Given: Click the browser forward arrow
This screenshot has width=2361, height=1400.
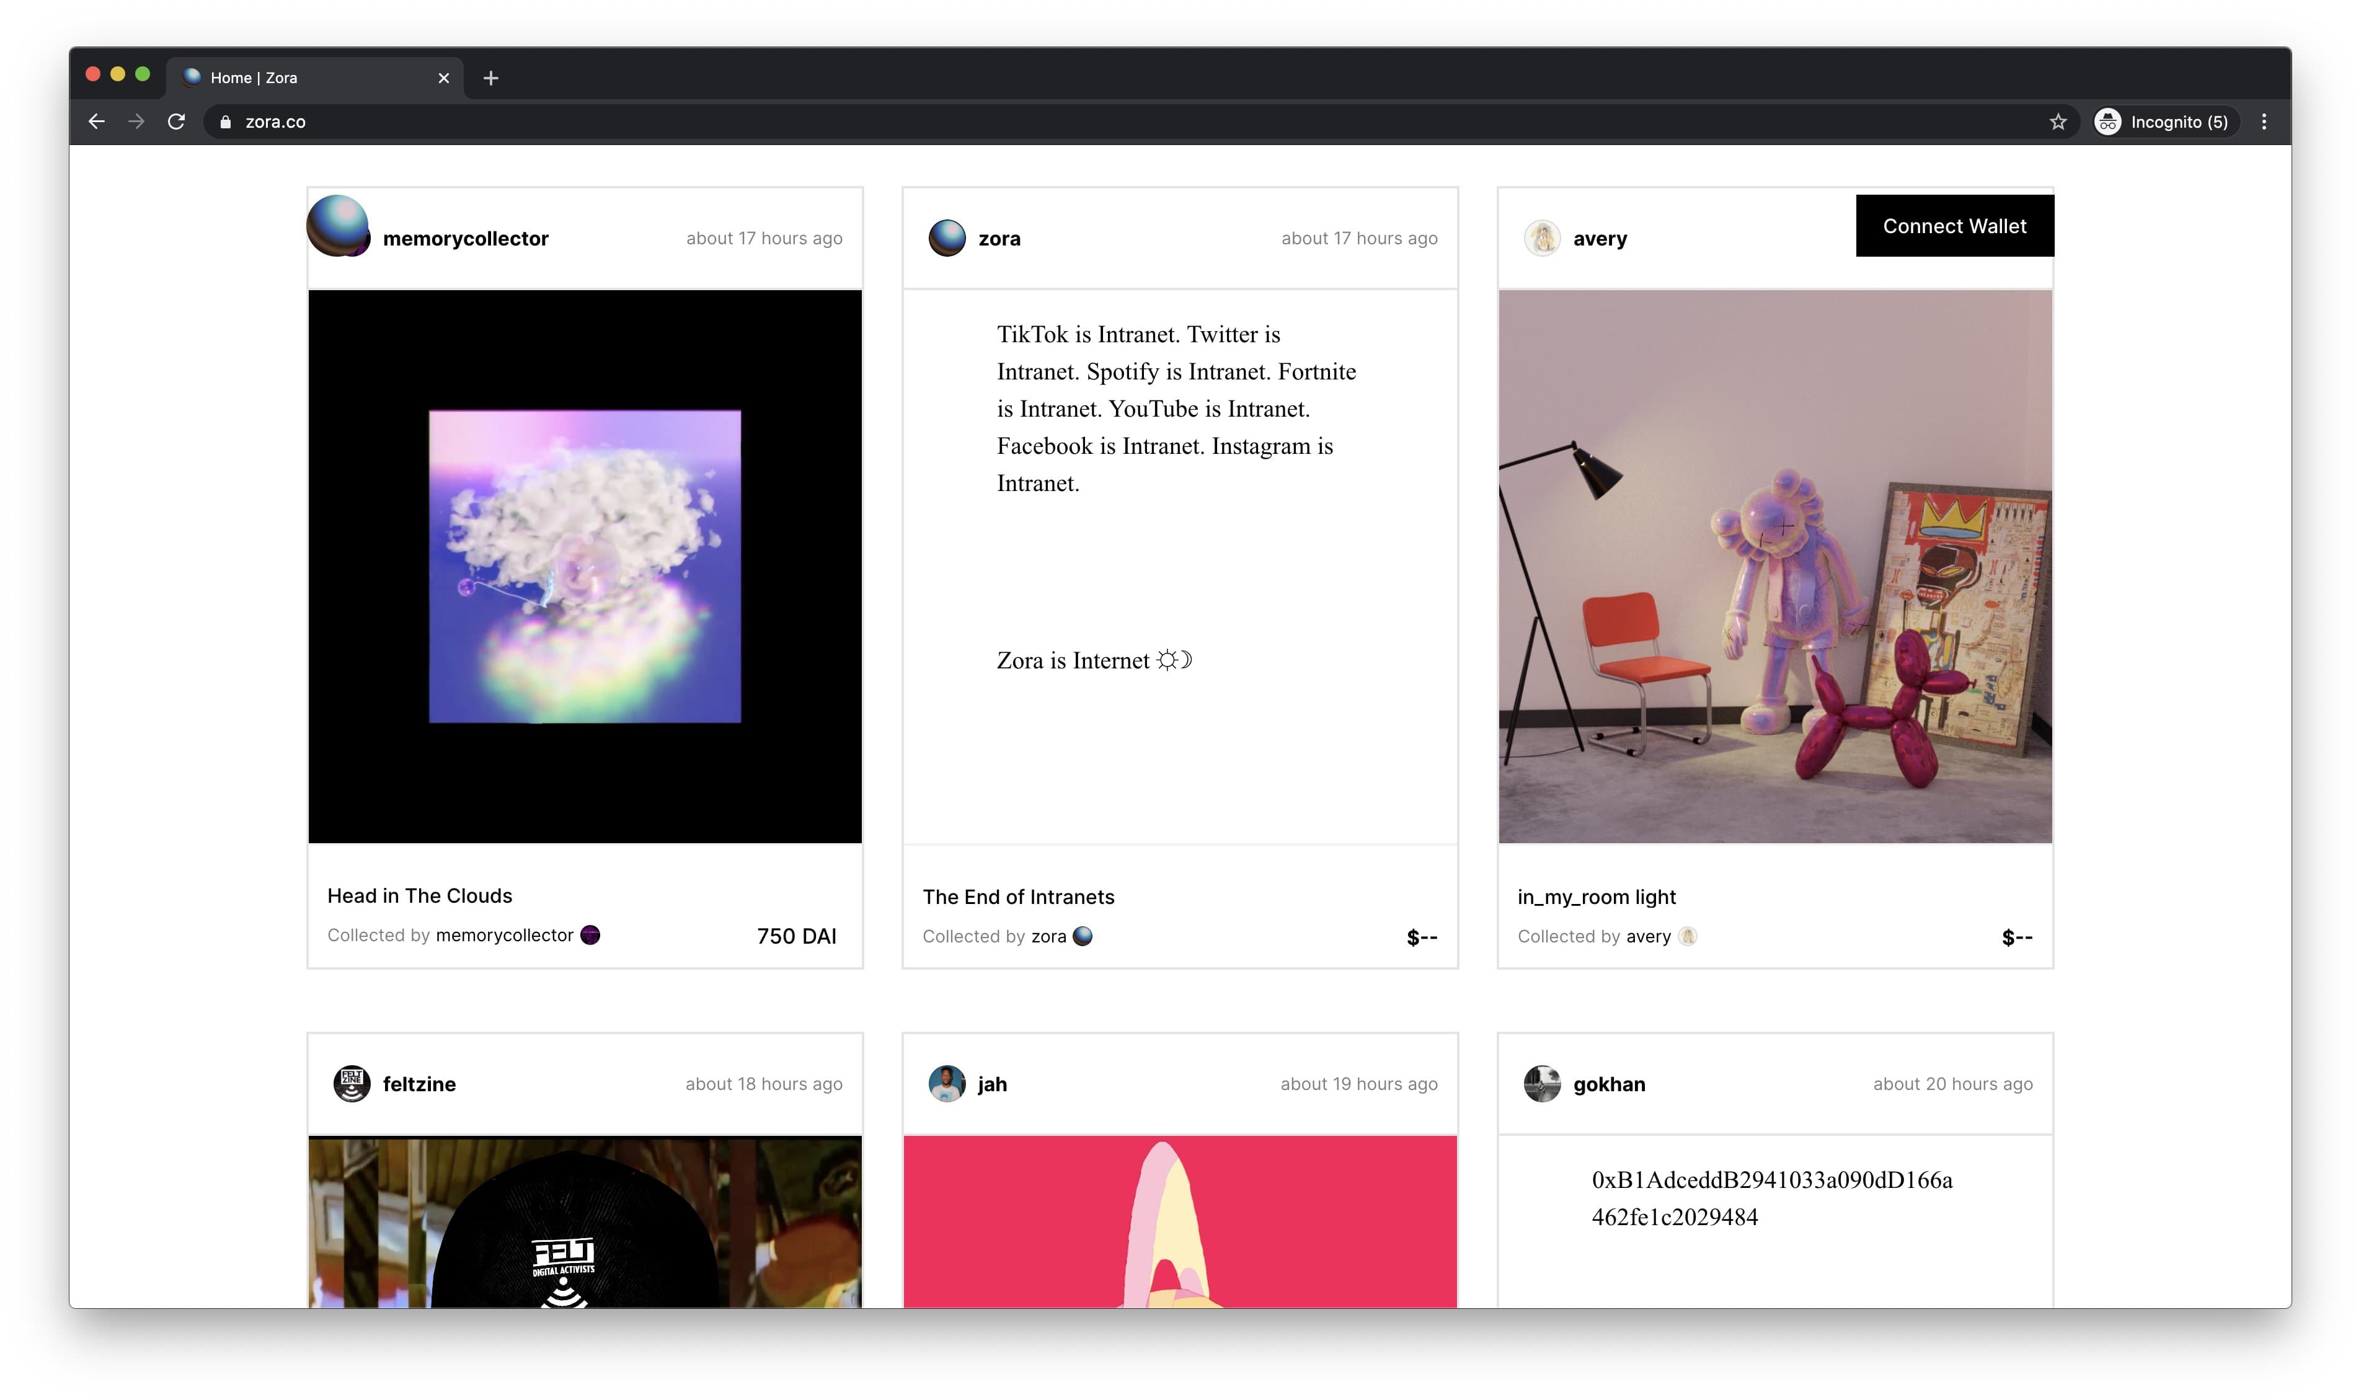Looking at the screenshot, I should (x=137, y=122).
